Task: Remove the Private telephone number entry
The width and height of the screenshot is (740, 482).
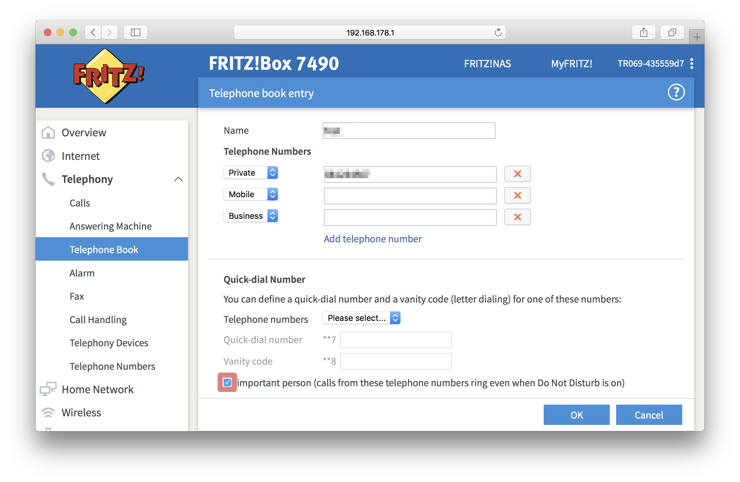Action: tap(517, 173)
